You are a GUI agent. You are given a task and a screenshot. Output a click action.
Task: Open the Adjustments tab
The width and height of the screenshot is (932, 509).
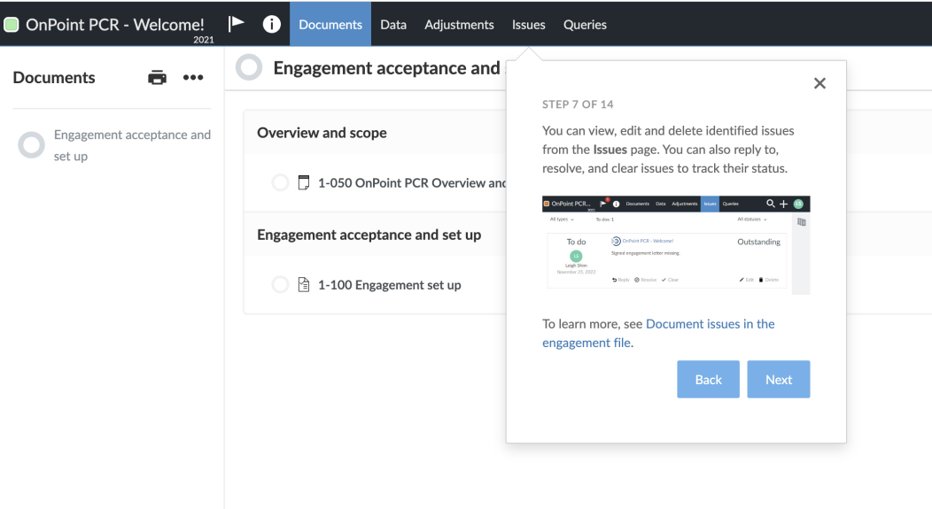459,25
